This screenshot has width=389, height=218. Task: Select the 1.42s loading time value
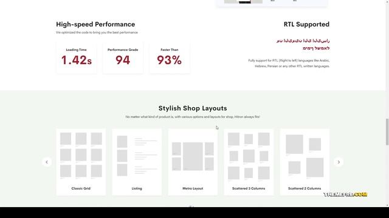click(x=77, y=60)
